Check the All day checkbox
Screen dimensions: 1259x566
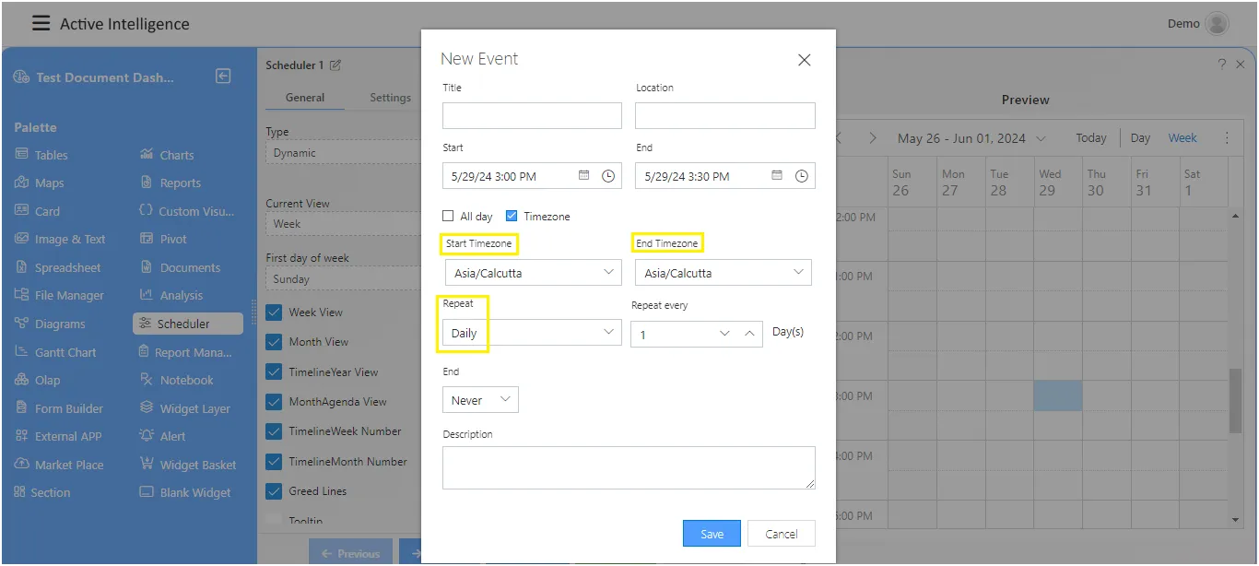448,216
